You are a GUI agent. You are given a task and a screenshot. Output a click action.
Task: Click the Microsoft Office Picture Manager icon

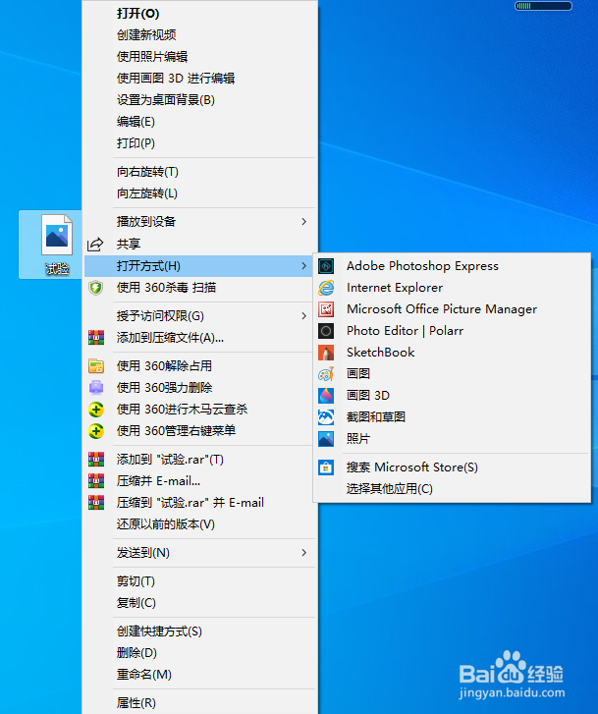(x=326, y=309)
